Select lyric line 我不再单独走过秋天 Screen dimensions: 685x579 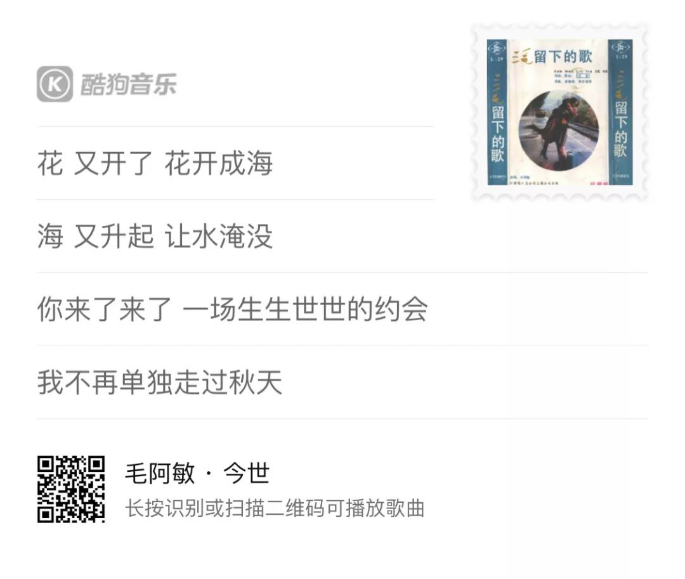pos(159,382)
